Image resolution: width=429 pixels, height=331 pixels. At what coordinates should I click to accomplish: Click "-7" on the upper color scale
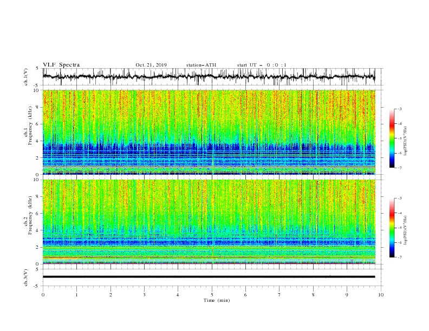[x=399, y=168]
